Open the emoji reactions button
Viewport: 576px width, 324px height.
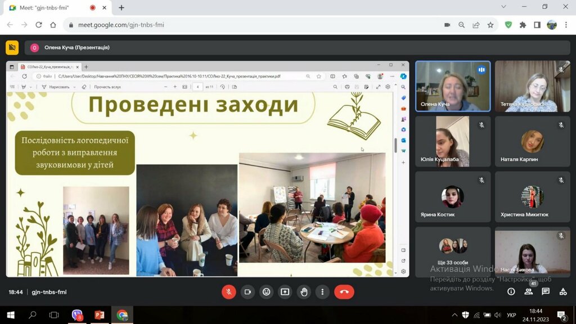pos(266,292)
